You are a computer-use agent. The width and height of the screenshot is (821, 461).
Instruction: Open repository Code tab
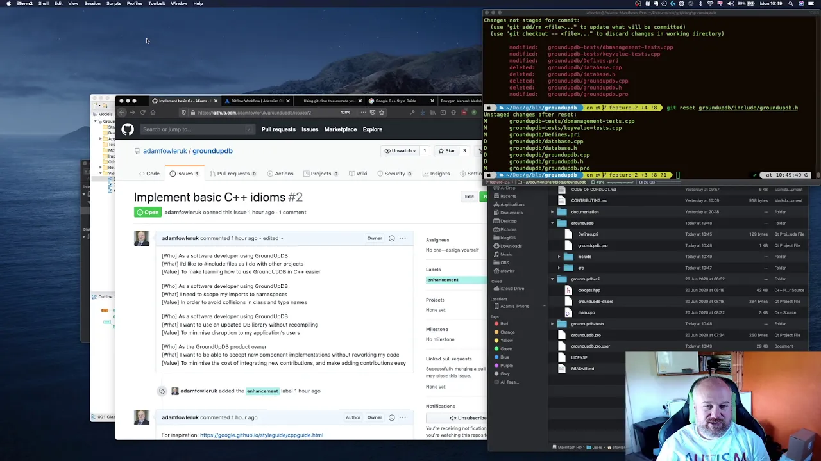click(149, 174)
